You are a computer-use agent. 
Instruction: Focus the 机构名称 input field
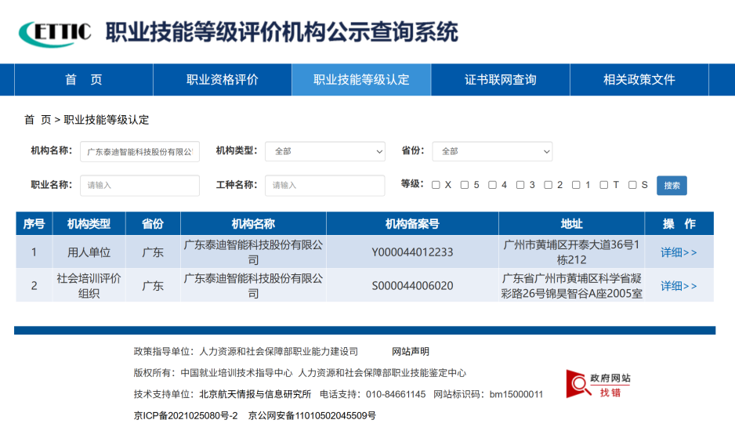(x=139, y=151)
